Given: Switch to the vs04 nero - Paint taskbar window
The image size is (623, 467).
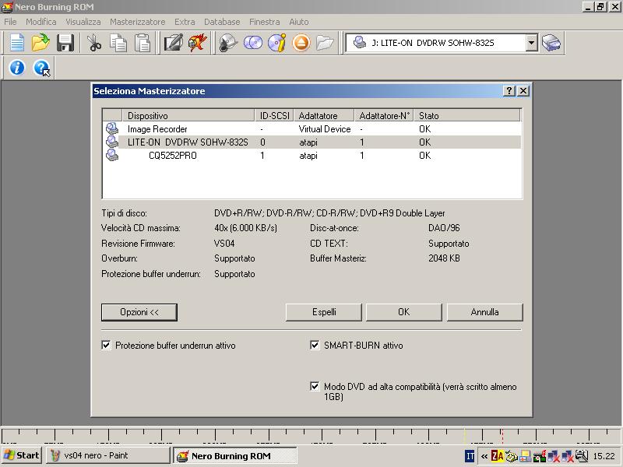Looking at the screenshot, I should 107,455.
